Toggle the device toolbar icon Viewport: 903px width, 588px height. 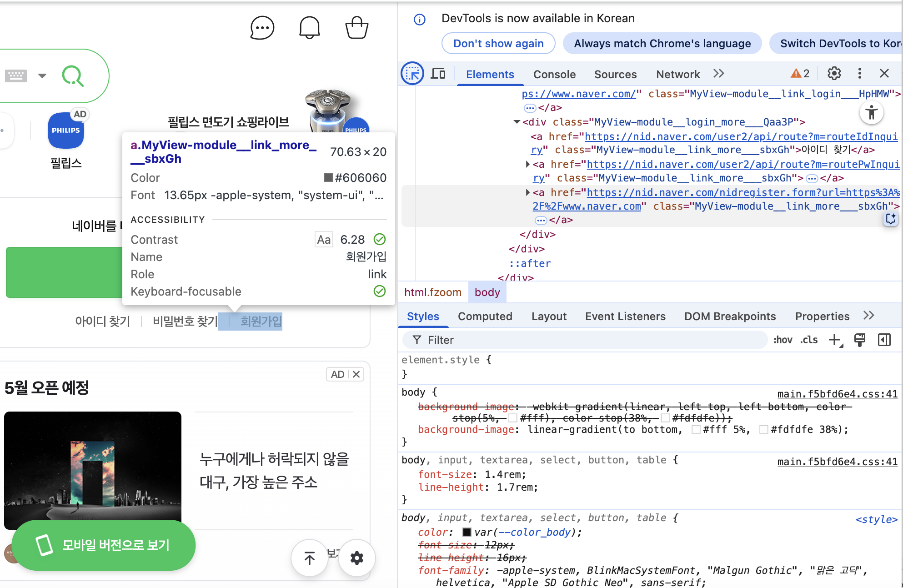(x=438, y=74)
